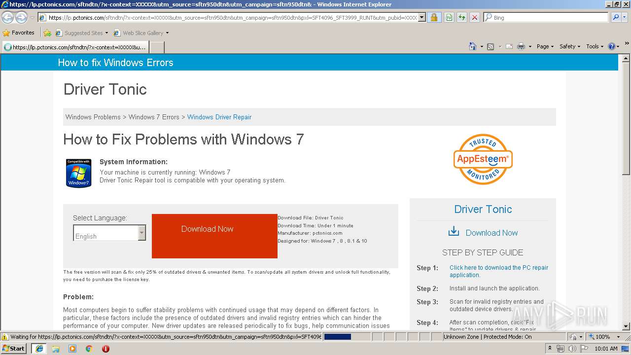The image size is (631, 355).
Task: Click the security lock icon beside address bar
Action: coord(434,17)
